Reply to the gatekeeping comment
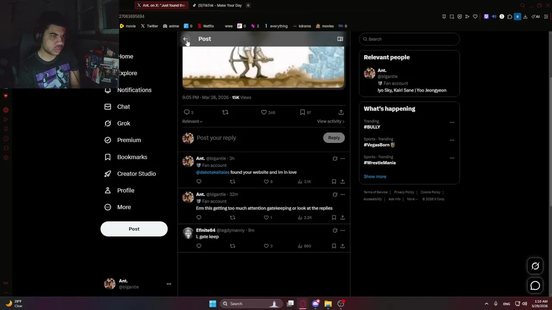The width and height of the screenshot is (552, 310). (x=199, y=217)
